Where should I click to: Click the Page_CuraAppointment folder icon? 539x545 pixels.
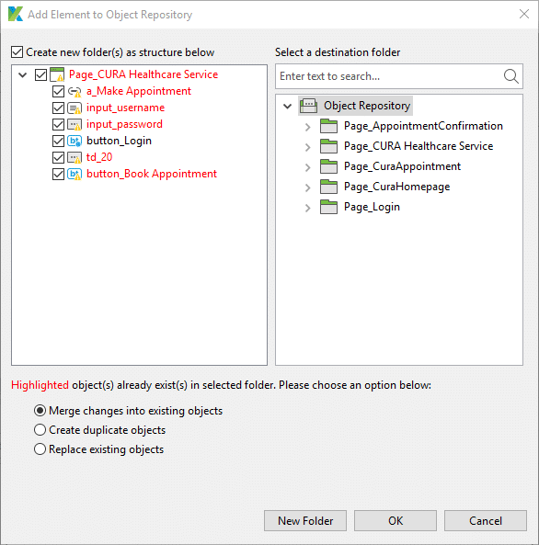pos(328,166)
